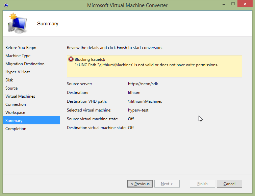This screenshot has width=255, height=196.
Task: Go to Virtual Machines step
Action: (x=20, y=96)
